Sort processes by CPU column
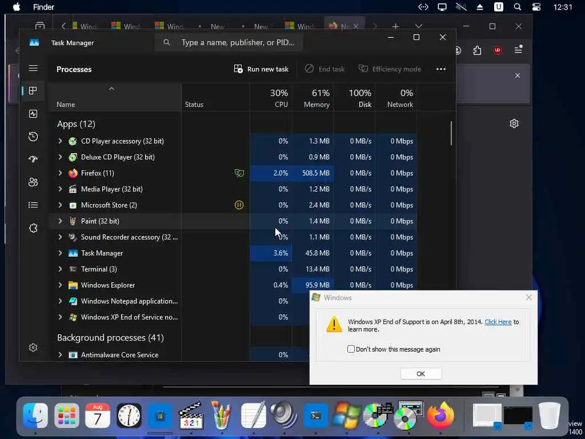Screen dimensions: 585x439 pyautogui.click(x=271, y=98)
